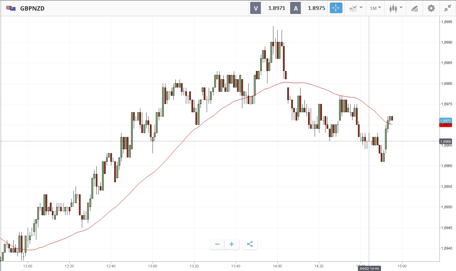Open the 1M timeframe dropdown
Screen dimensions: 456x271
pyautogui.click(x=375, y=8)
